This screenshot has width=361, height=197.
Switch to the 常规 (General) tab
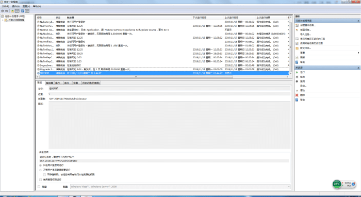pos(40,83)
